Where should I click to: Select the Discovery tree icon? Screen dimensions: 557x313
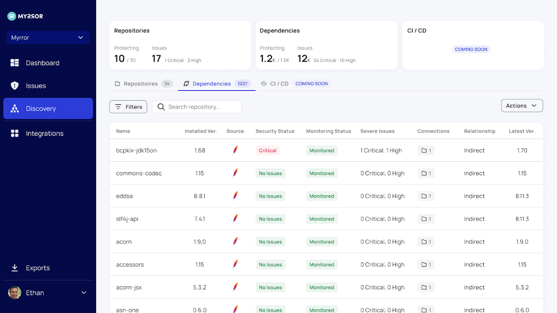[x=15, y=109]
